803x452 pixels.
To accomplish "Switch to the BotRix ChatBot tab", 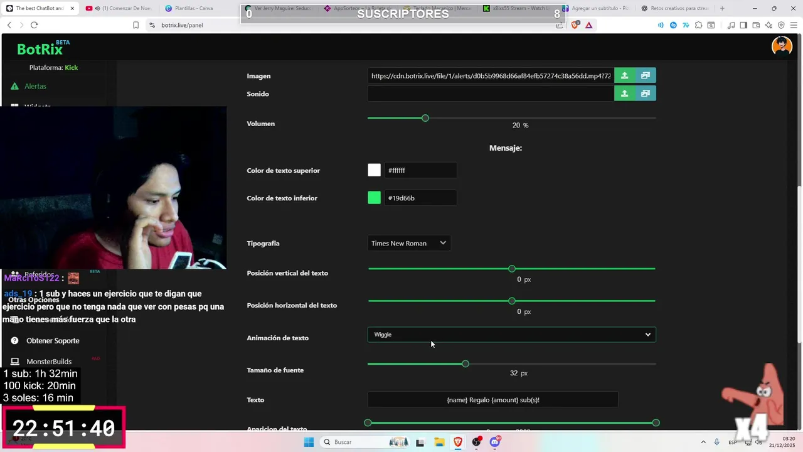I will tap(39, 8).
